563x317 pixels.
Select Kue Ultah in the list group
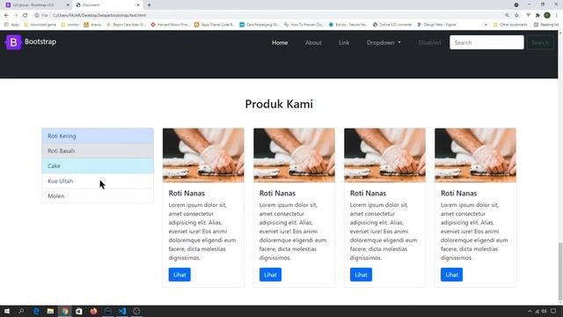[98, 181]
